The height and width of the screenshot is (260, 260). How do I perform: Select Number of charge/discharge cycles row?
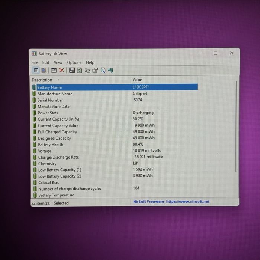point(115,189)
